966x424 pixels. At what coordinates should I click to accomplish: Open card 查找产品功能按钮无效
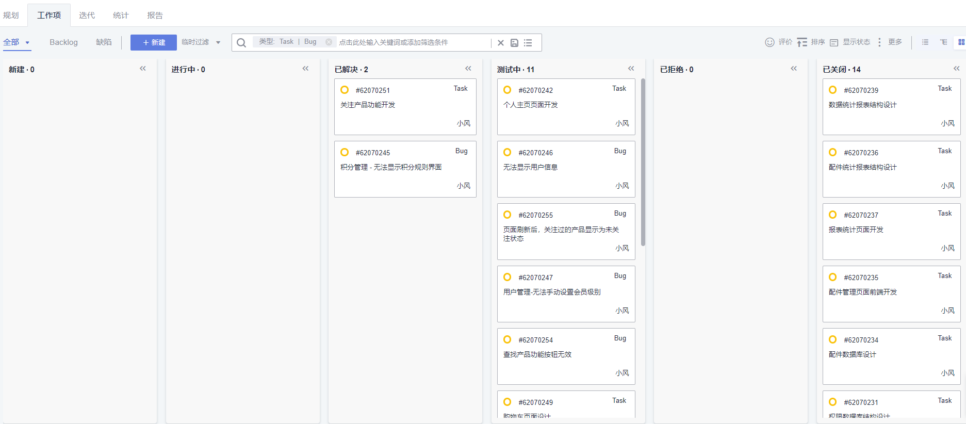click(x=566, y=356)
